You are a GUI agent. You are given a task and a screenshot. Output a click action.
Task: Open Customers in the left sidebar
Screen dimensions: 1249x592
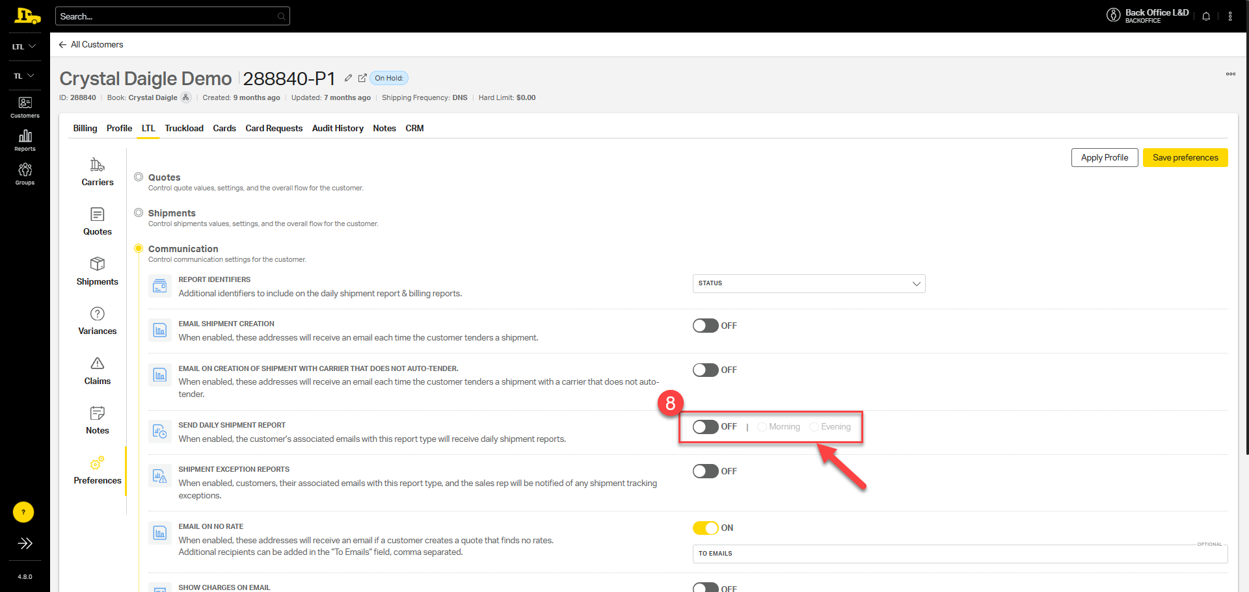(25, 107)
